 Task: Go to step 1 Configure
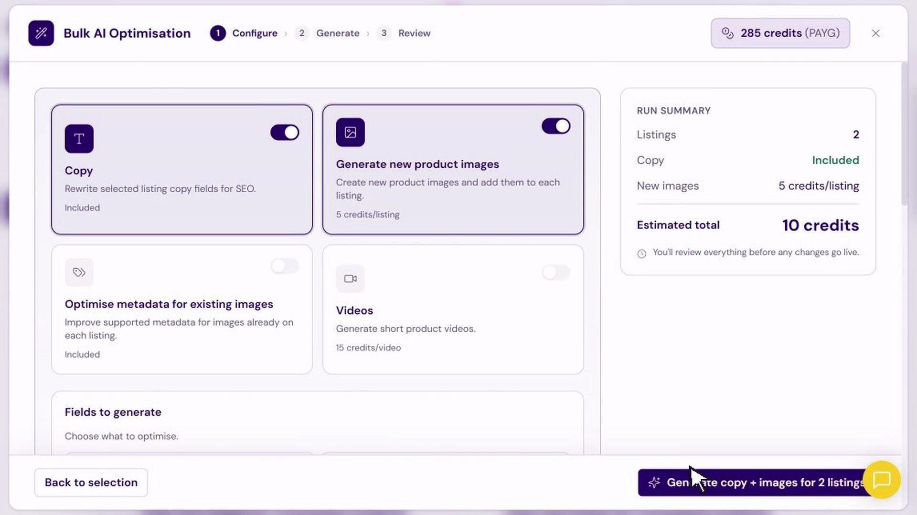coord(244,33)
